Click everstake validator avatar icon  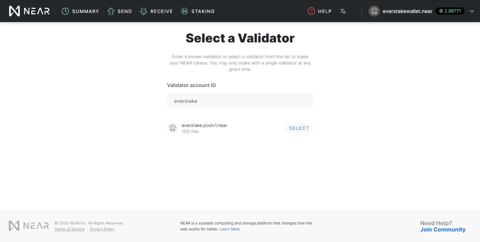point(173,128)
